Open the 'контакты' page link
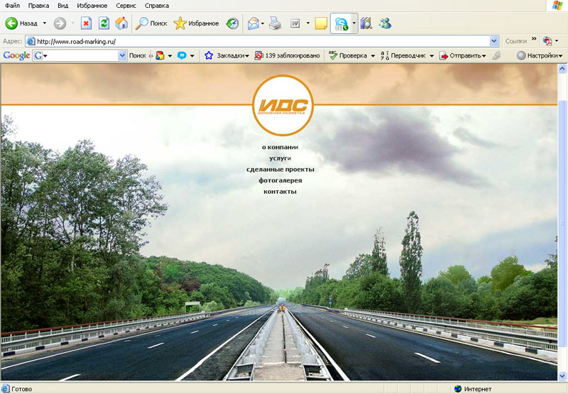568x394 pixels. click(280, 192)
